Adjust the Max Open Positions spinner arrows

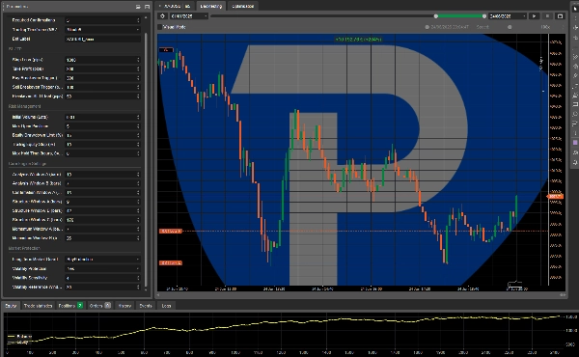click(138, 125)
